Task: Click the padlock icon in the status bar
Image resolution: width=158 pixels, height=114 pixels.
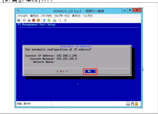Action: coord(136,104)
